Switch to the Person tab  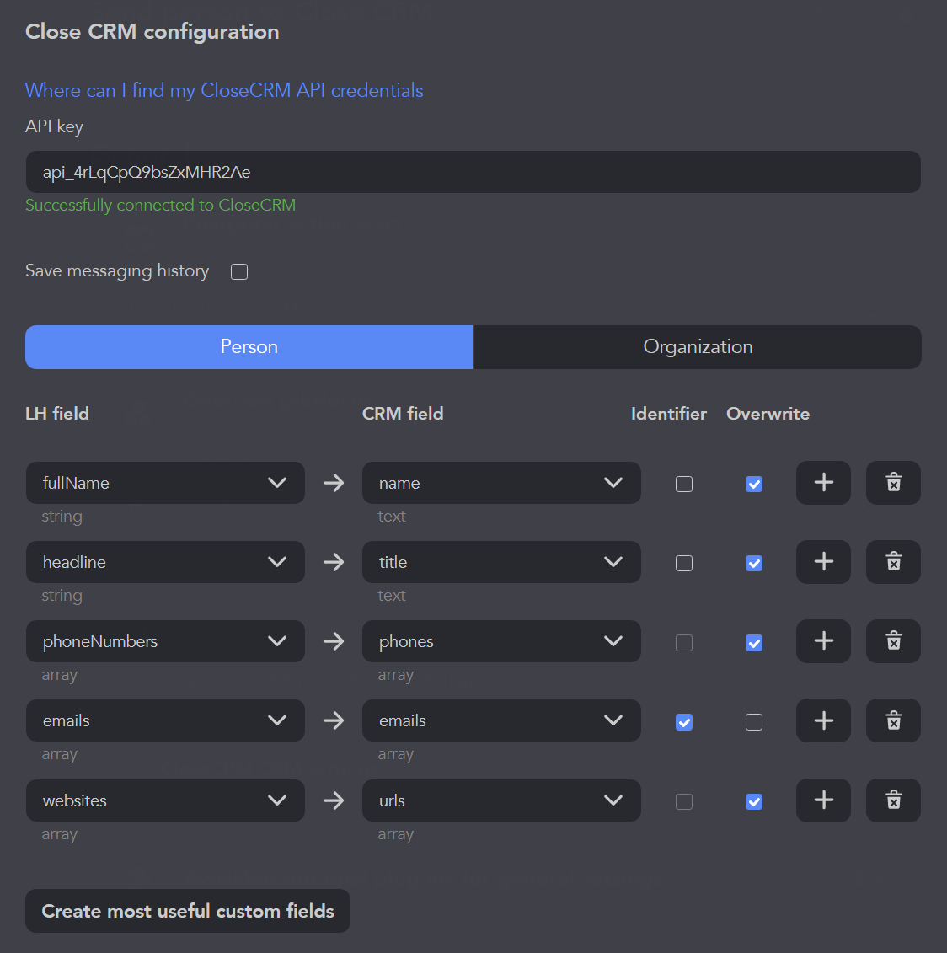[x=249, y=347]
